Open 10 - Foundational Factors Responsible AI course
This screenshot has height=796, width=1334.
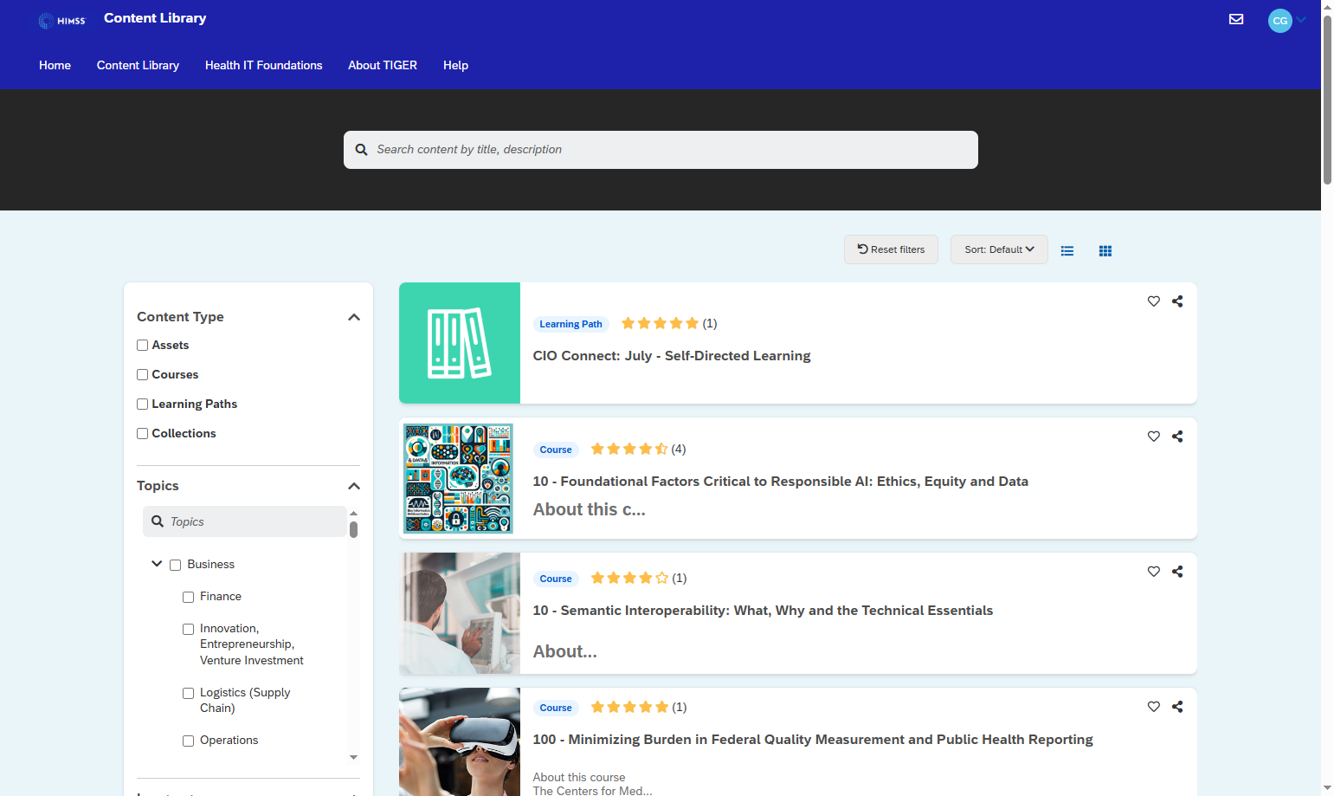click(x=780, y=482)
